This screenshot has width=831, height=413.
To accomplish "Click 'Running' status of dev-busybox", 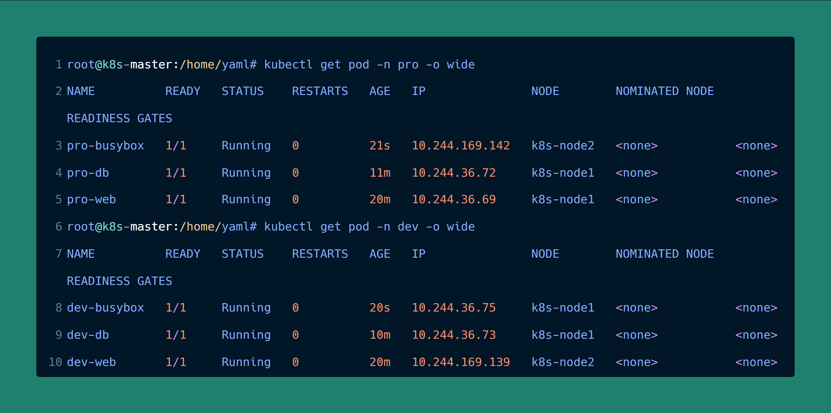I will (x=246, y=308).
